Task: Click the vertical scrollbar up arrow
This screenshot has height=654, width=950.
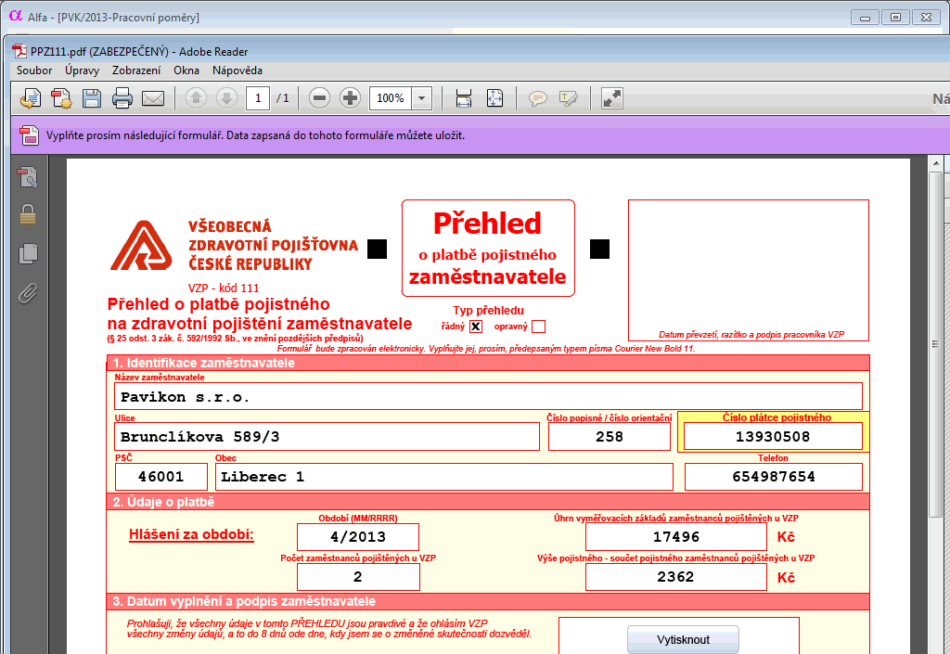Action: coord(936,163)
